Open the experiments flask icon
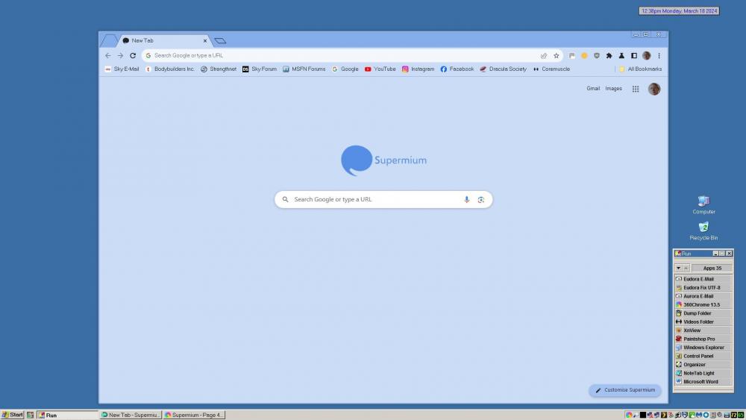 [621, 56]
